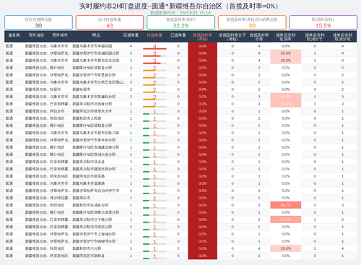The height and width of the screenshot is (265, 361).
Task: Click the 已揽单量 value 2 in 和田市六分部 row
Action: click(178, 248)
